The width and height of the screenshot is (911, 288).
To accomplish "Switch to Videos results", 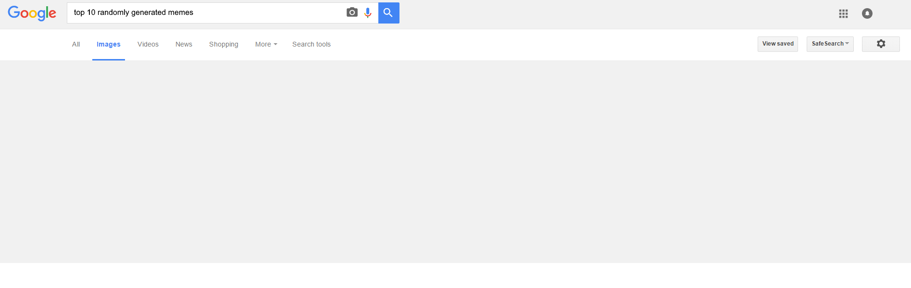I will (148, 44).
